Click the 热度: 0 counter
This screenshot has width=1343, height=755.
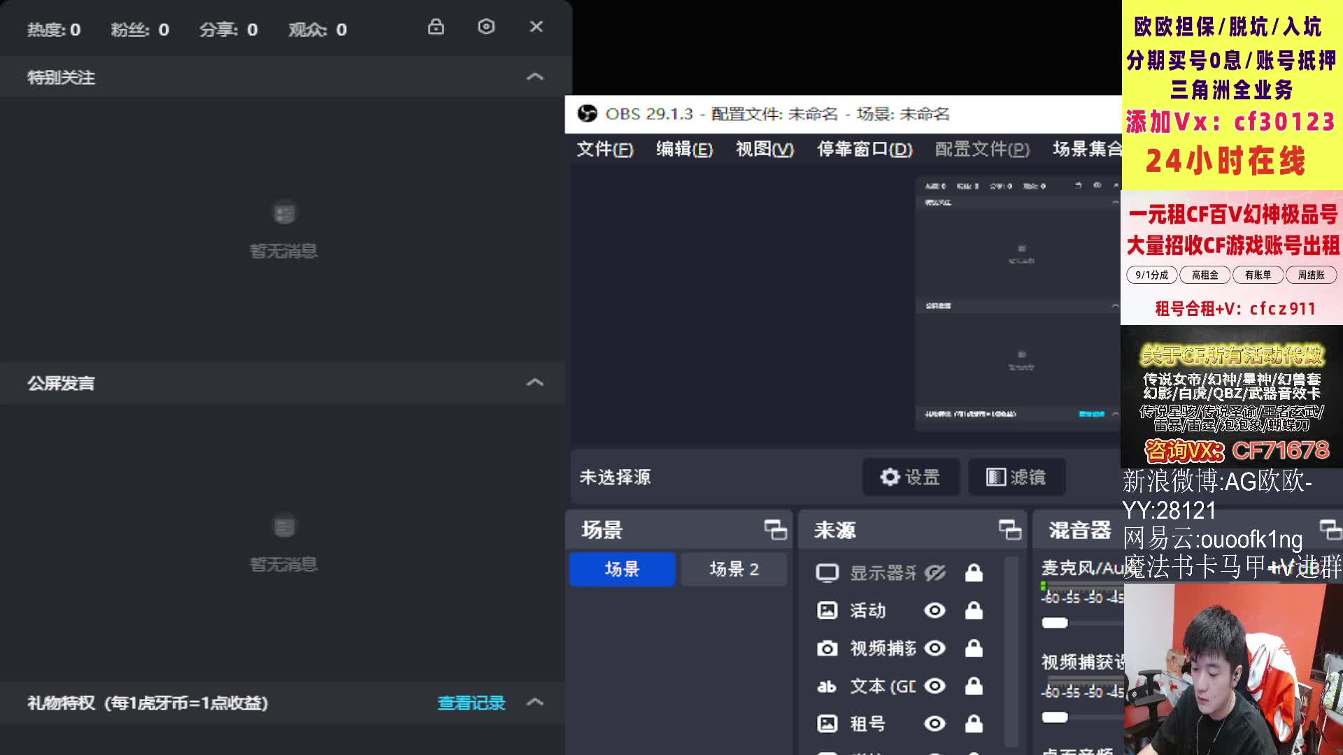pos(54,29)
